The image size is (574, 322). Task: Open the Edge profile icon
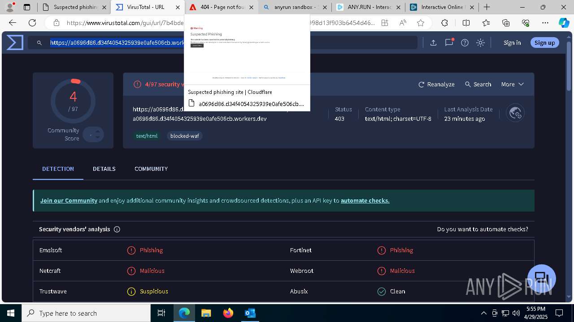(10, 7)
